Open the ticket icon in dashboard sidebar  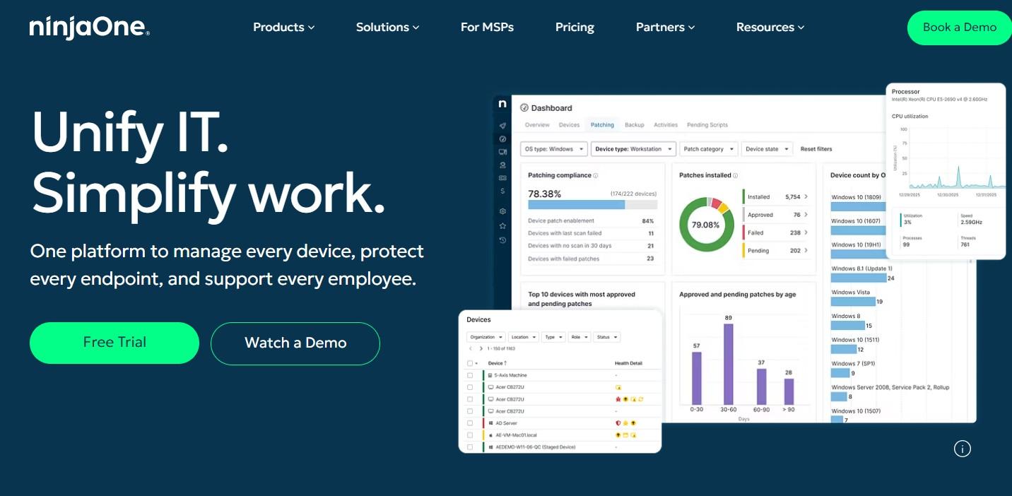(x=502, y=178)
